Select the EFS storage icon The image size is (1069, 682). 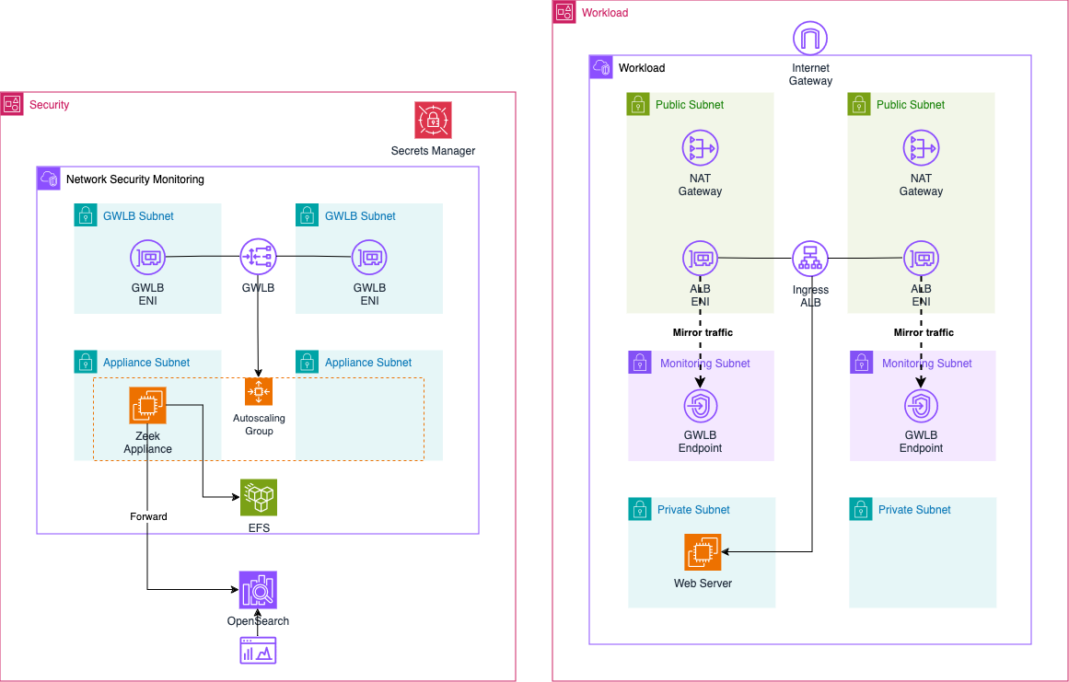[259, 498]
